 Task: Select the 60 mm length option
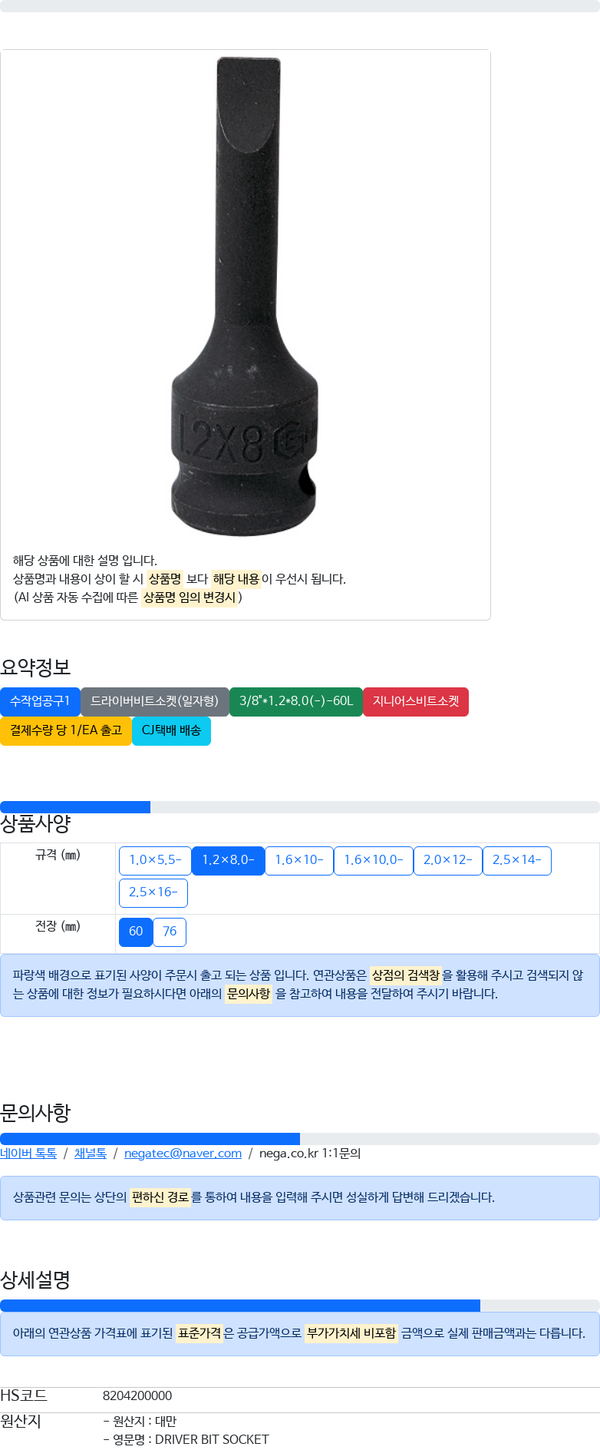coord(136,932)
